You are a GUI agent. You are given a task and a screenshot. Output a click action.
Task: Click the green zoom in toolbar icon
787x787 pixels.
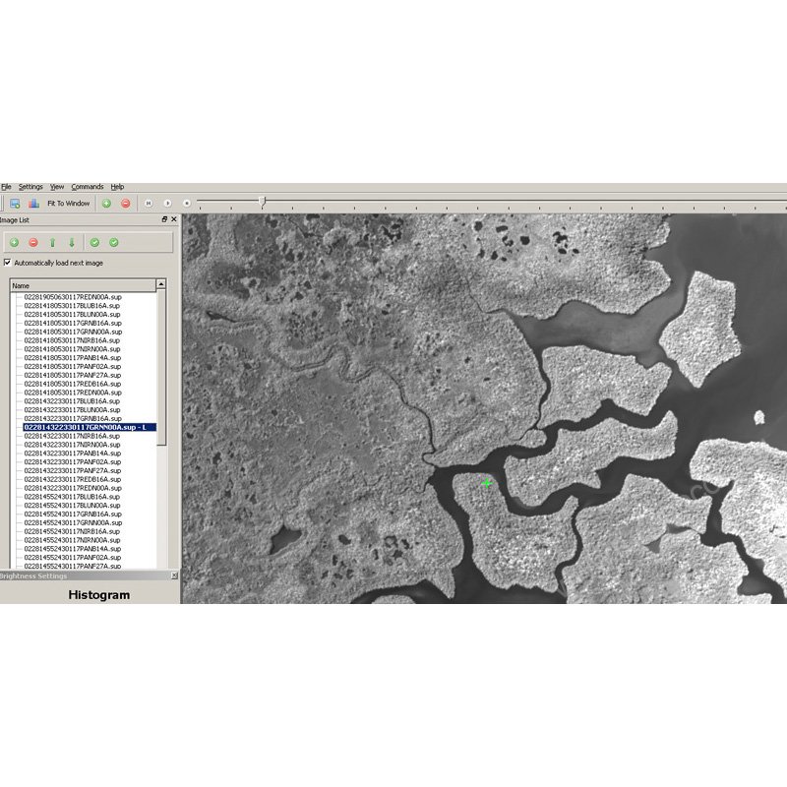[106, 204]
